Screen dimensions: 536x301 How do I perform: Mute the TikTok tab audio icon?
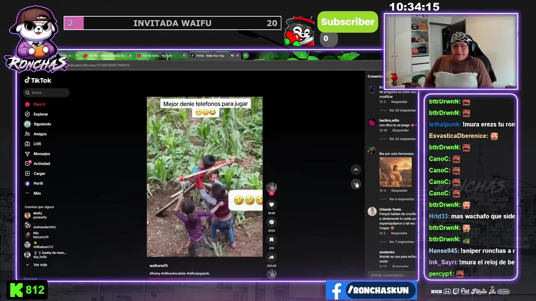pyautogui.click(x=232, y=56)
